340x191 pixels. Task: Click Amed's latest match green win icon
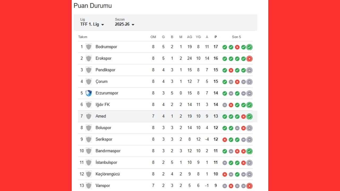249,116
